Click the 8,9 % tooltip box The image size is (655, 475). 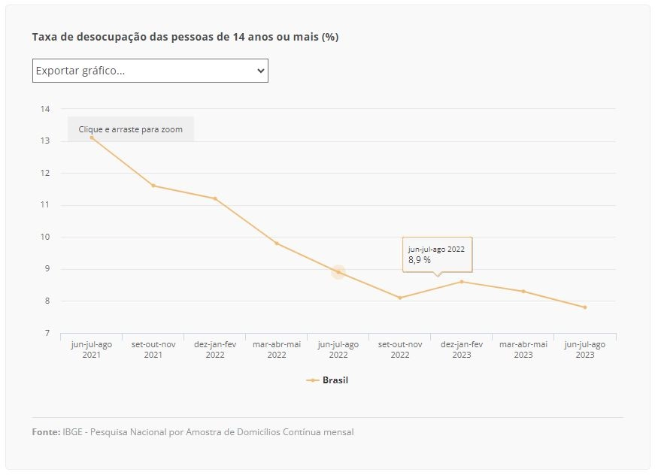click(x=438, y=255)
